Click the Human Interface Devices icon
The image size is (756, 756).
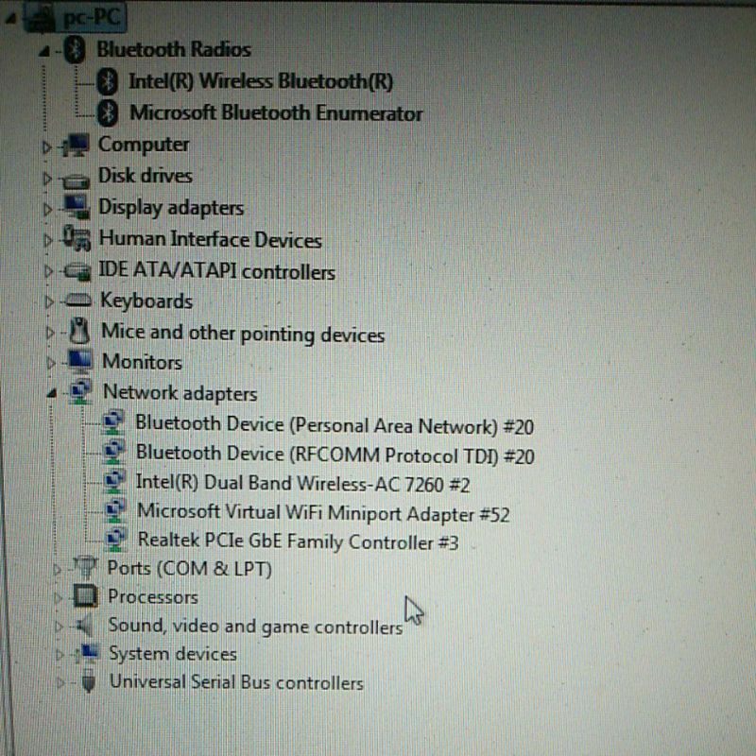click(77, 238)
